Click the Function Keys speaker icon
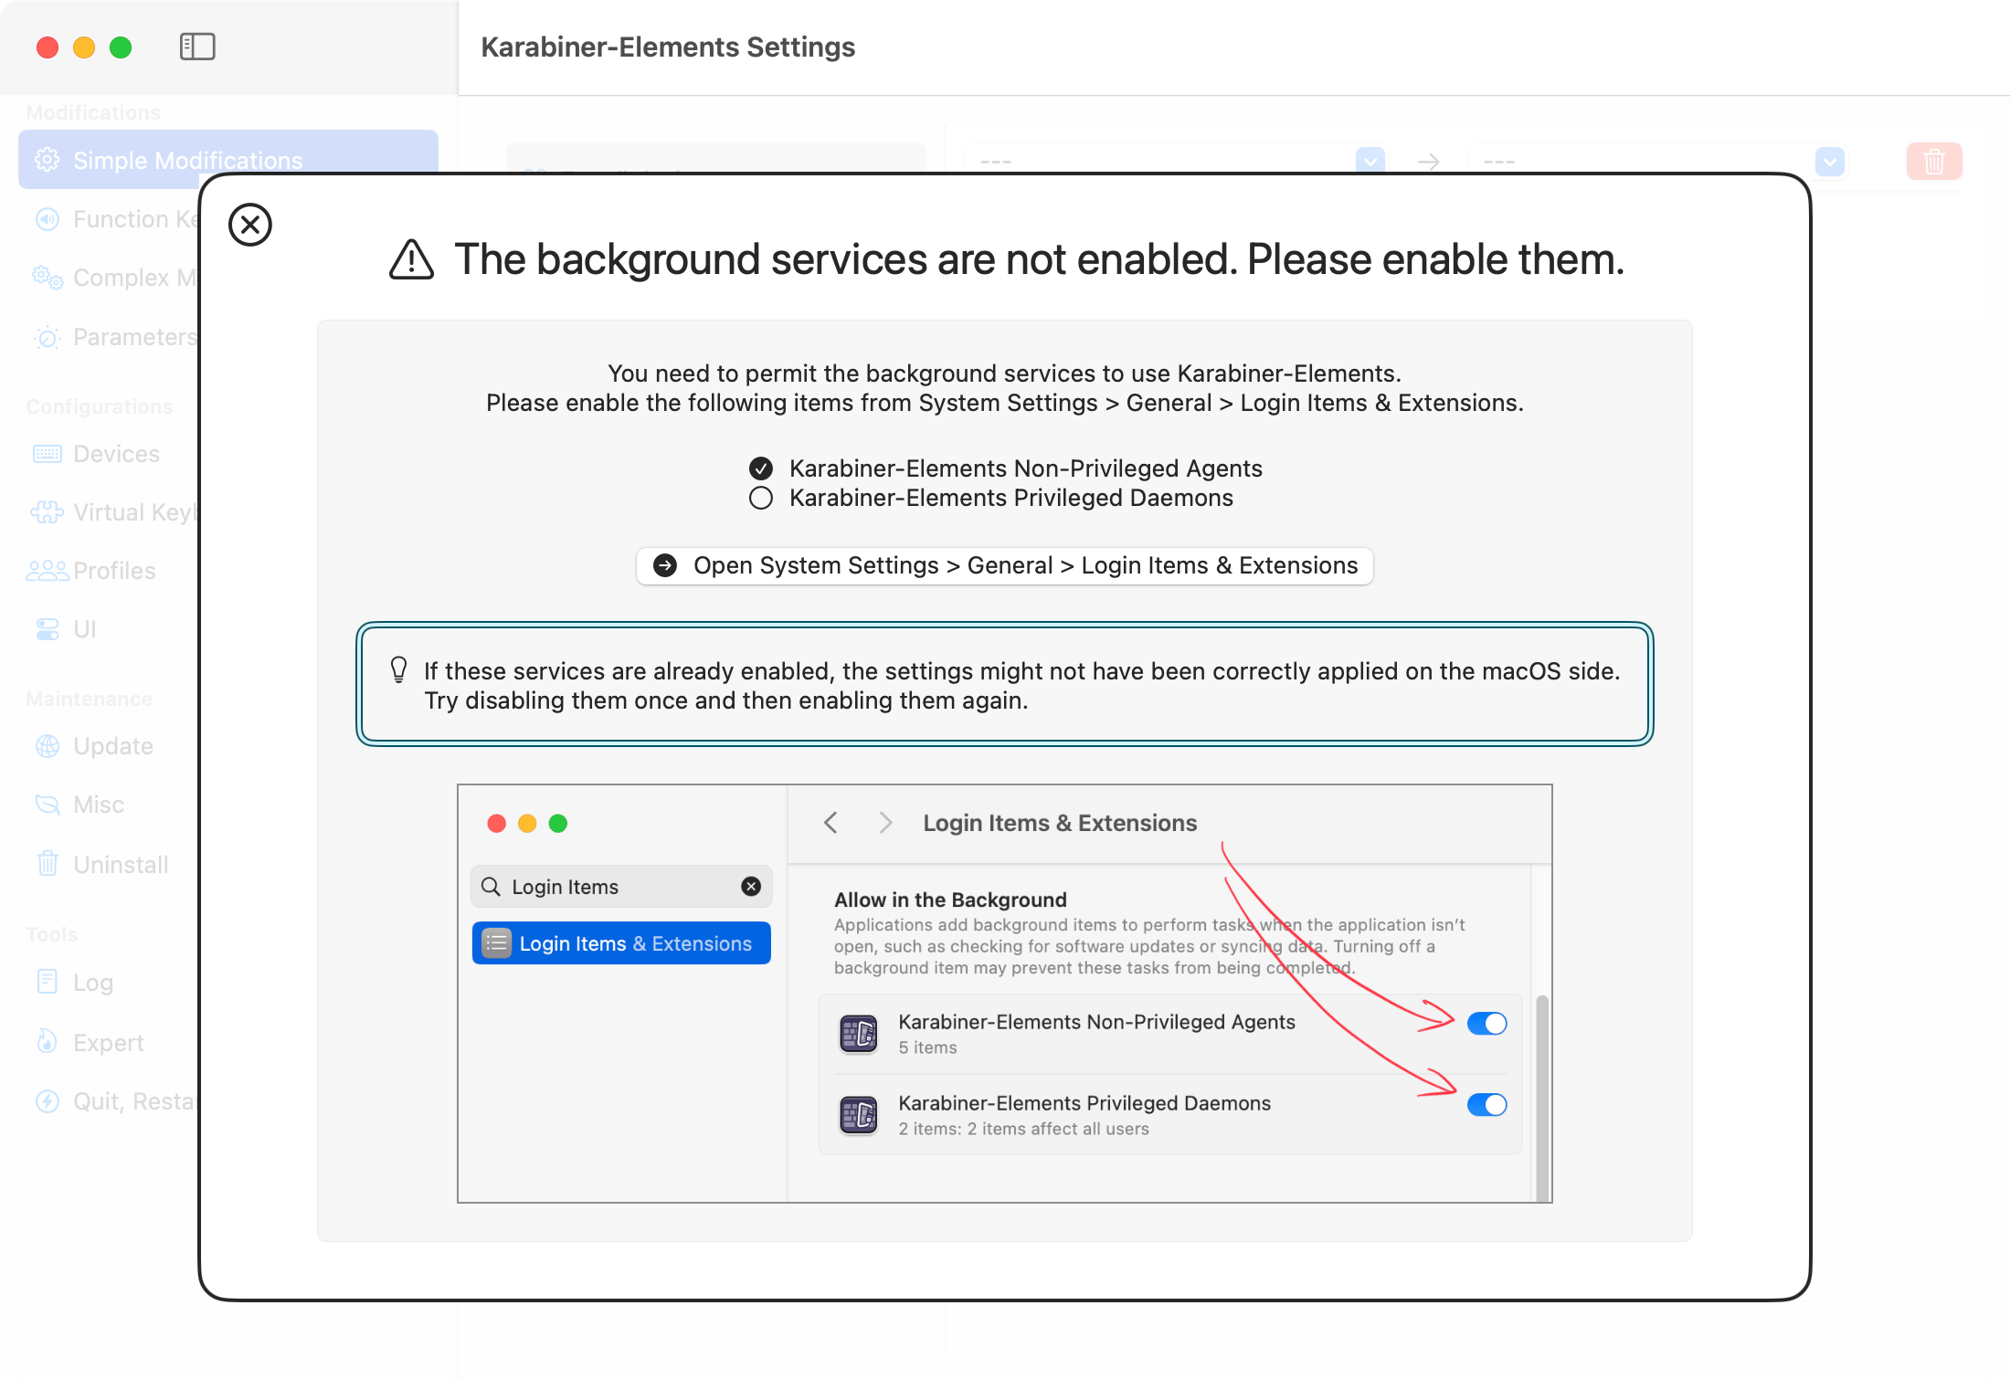The image size is (2010, 1379). [48, 219]
